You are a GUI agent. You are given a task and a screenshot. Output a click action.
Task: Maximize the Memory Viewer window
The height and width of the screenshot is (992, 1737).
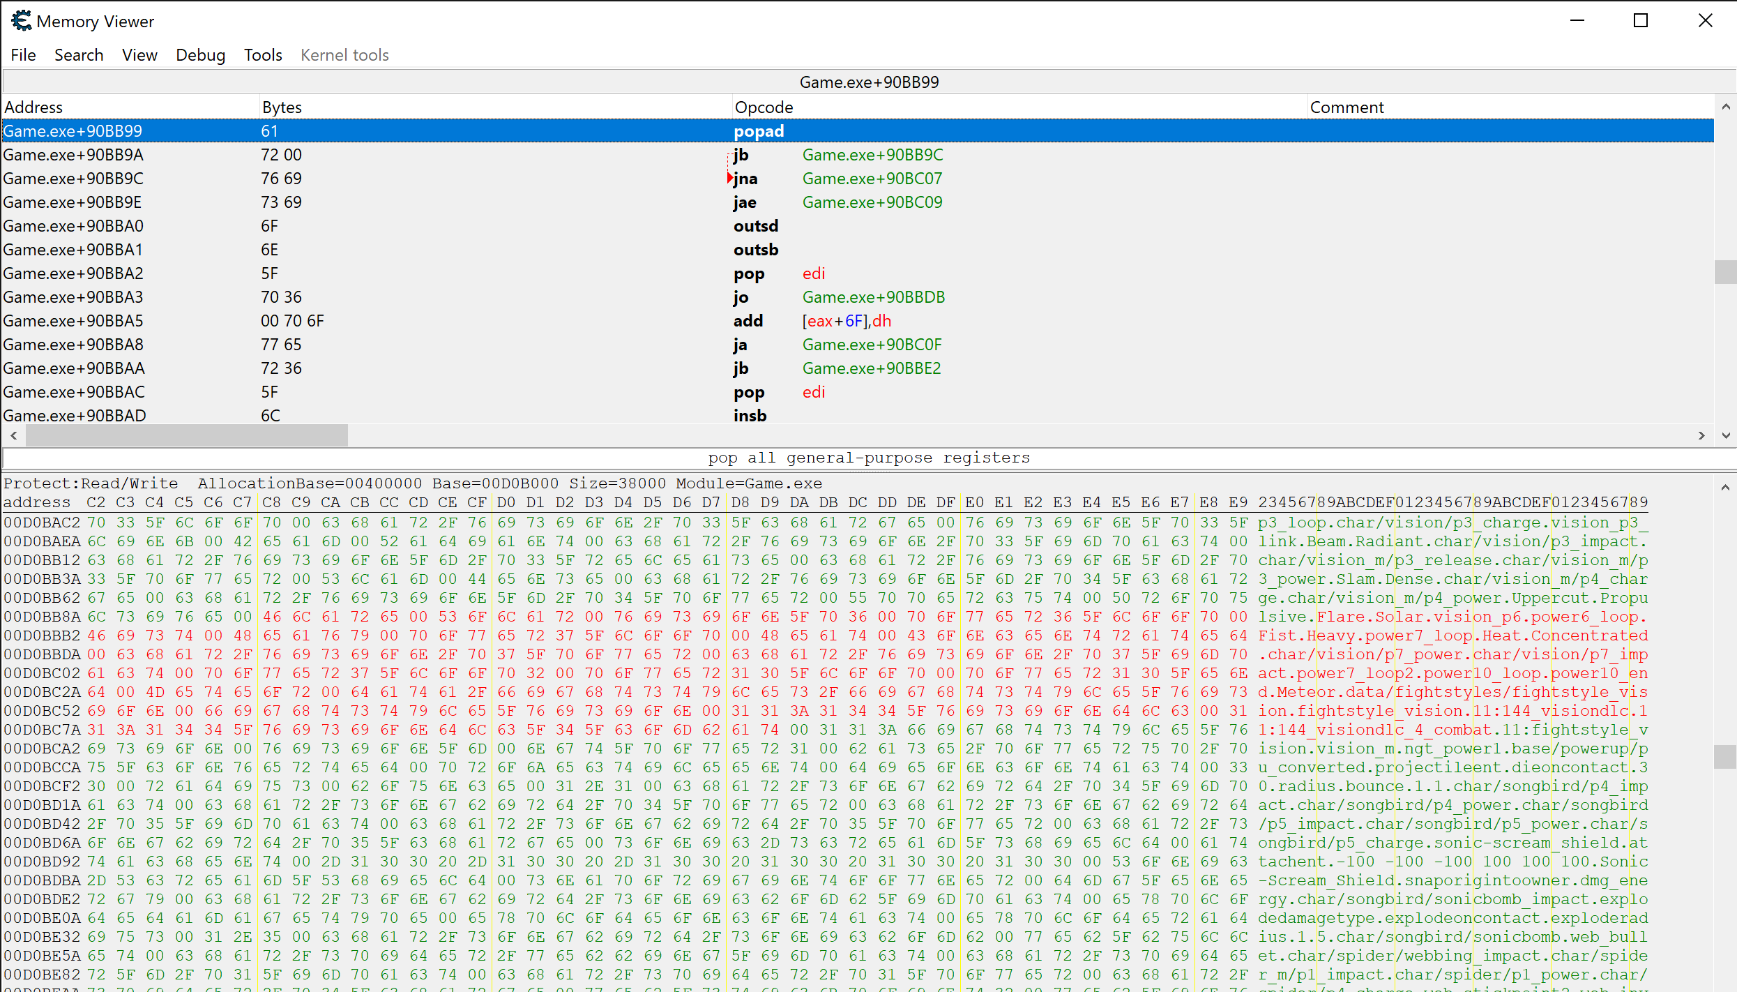point(1641,21)
